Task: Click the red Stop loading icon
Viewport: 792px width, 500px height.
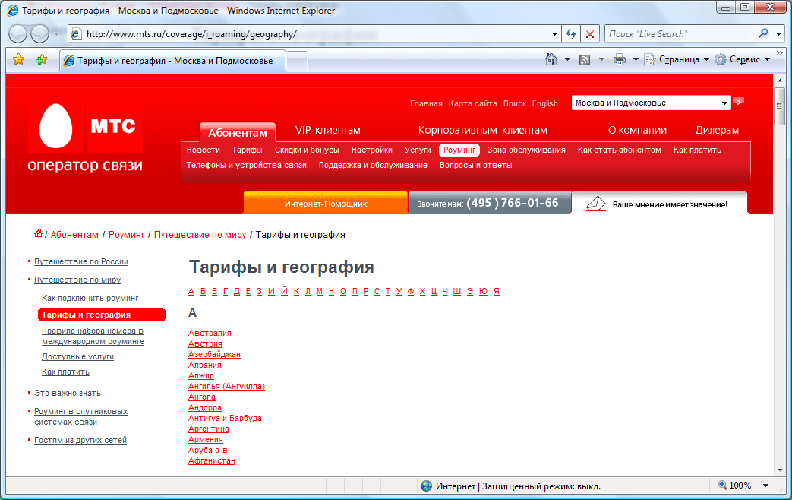Action: pos(589,34)
